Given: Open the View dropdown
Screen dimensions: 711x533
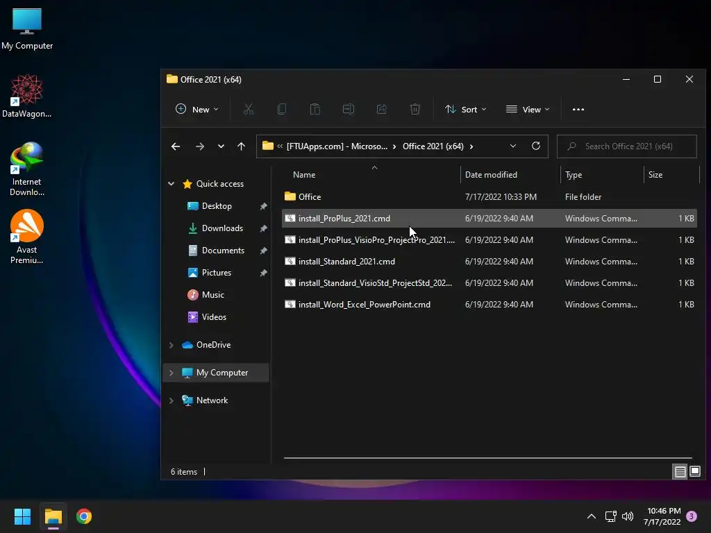Looking at the screenshot, I should point(528,109).
